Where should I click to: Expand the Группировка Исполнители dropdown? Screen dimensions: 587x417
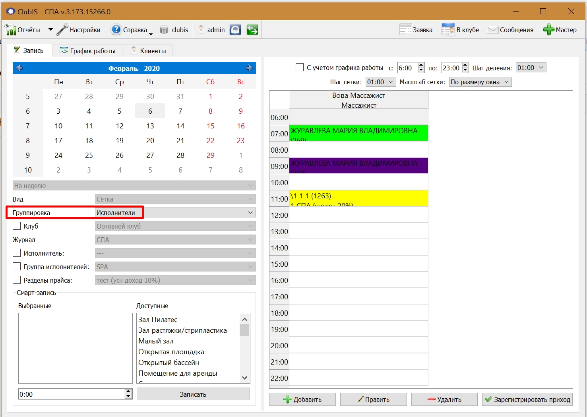coord(175,213)
